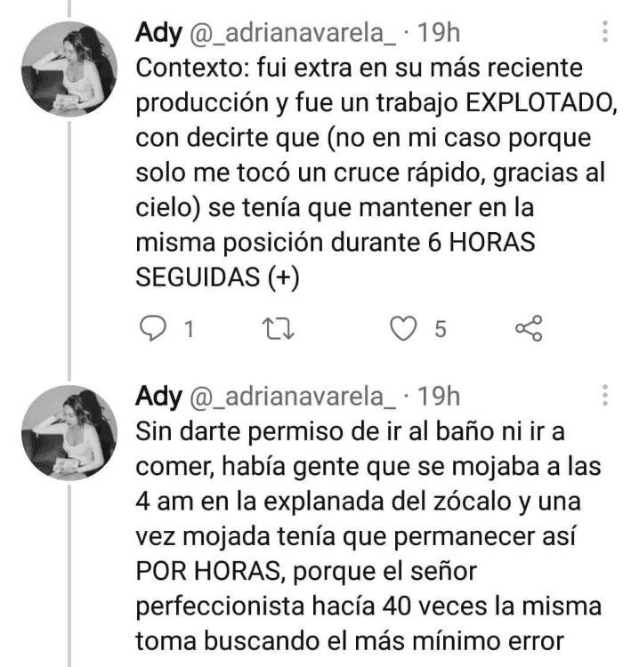This screenshot has height=667, width=623.
Task: Click the reply icon on first tweet
Action: point(153,328)
